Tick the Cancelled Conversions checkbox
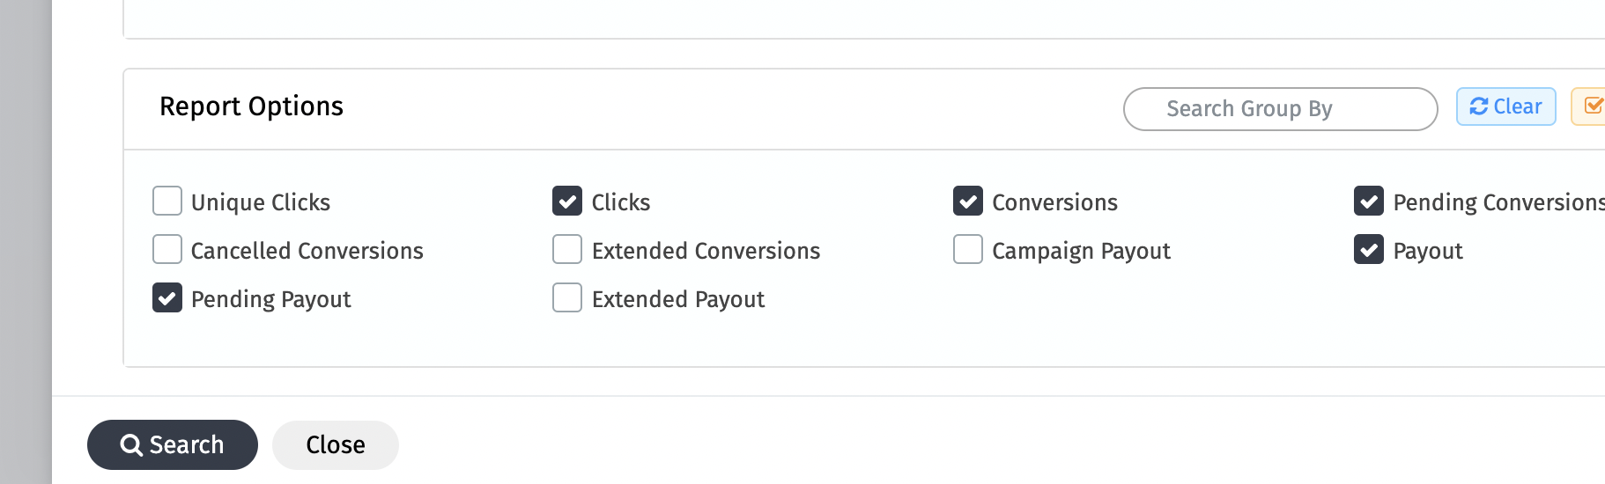This screenshot has height=484, width=1605. pyautogui.click(x=167, y=249)
